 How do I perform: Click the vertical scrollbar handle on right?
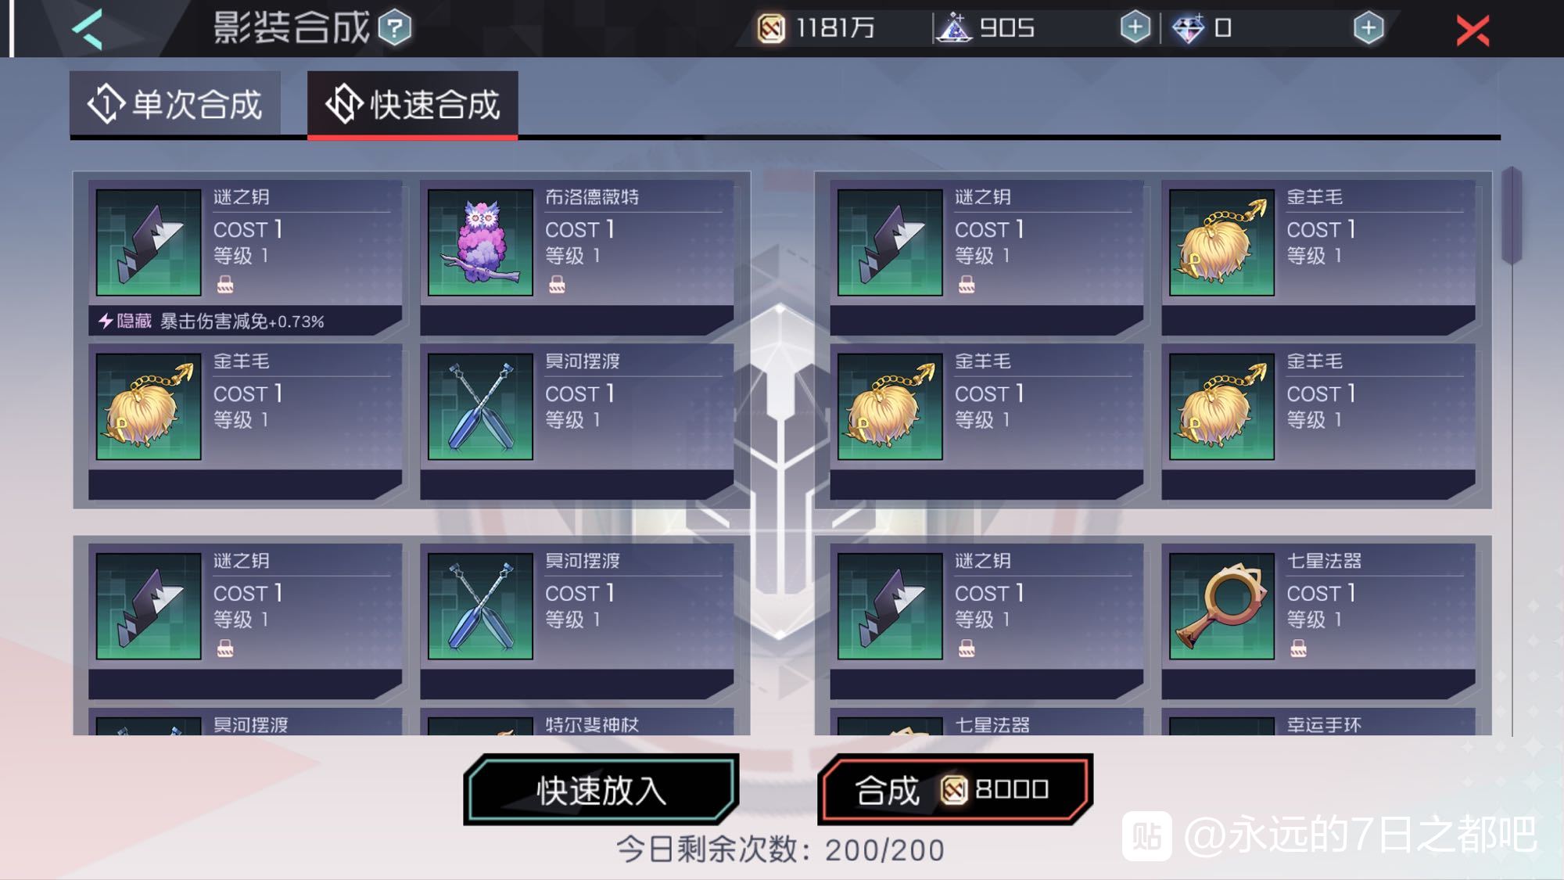coord(1512,215)
